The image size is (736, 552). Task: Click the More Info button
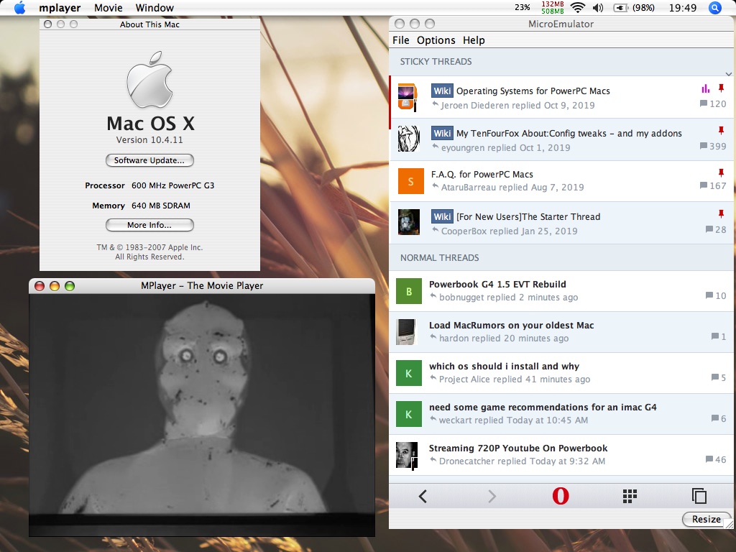point(149,225)
